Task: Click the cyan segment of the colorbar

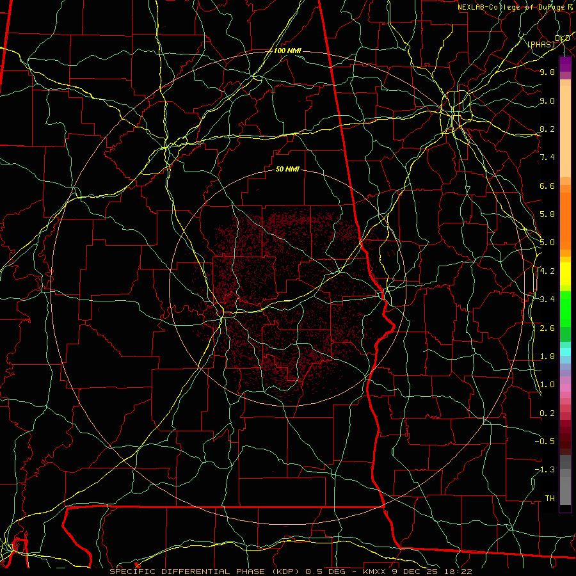Action: tap(565, 352)
